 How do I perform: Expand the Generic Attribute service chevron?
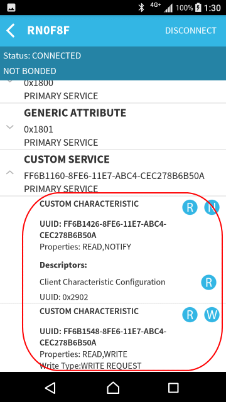(x=10, y=127)
